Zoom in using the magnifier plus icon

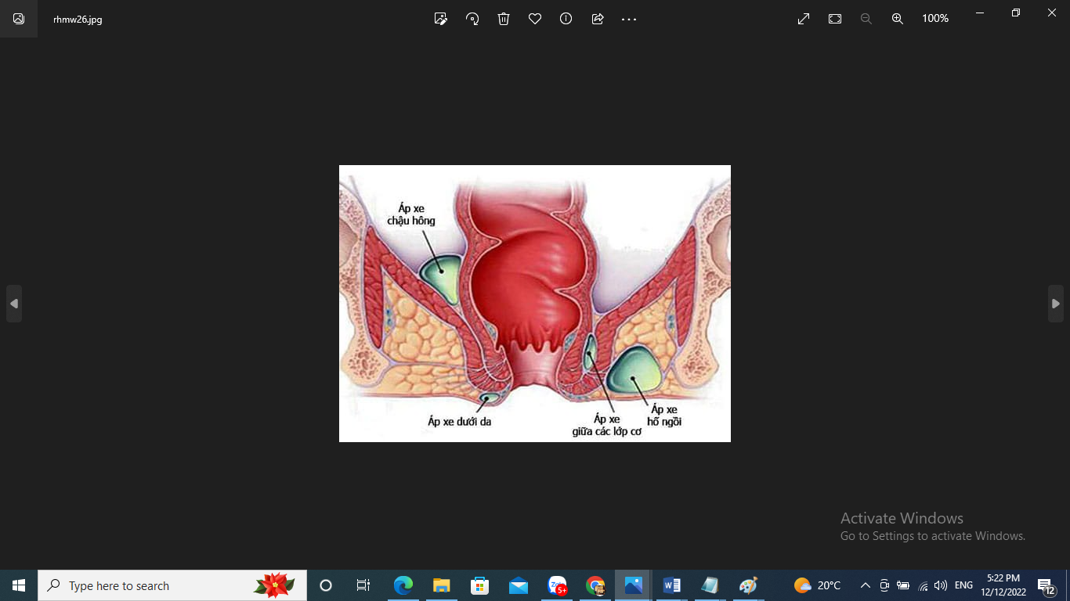tap(898, 19)
